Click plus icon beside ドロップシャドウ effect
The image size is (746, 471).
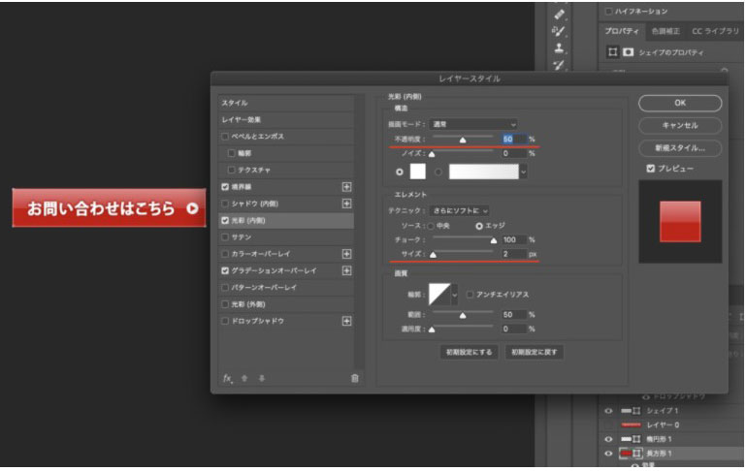[346, 321]
